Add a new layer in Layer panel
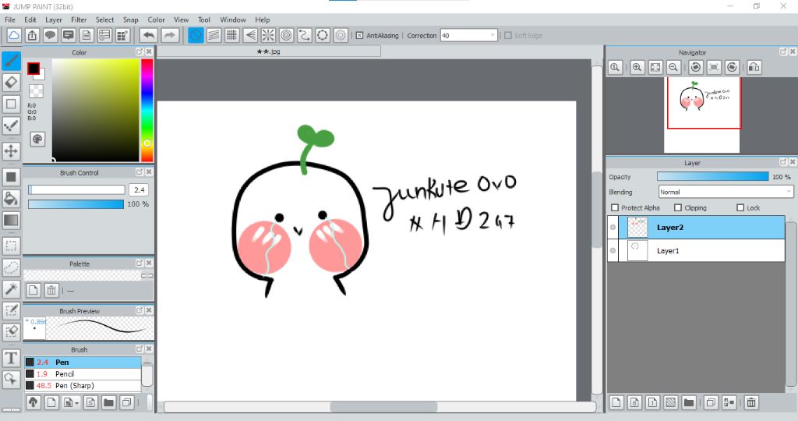This screenshot has height=421, width=798. 616,402
